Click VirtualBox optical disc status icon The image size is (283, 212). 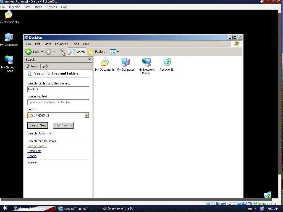(x=213, y=204)
